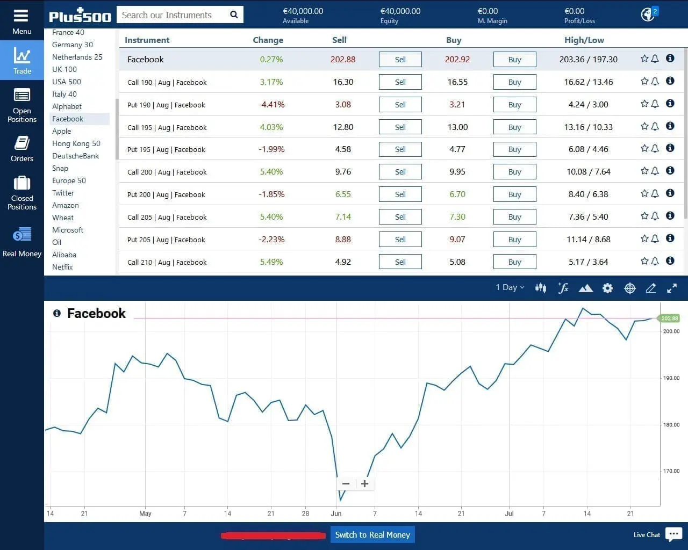Expand the chart to fullscreen
Image resolution: width=688 pixels, height=550 pixels.
[671, 288]
